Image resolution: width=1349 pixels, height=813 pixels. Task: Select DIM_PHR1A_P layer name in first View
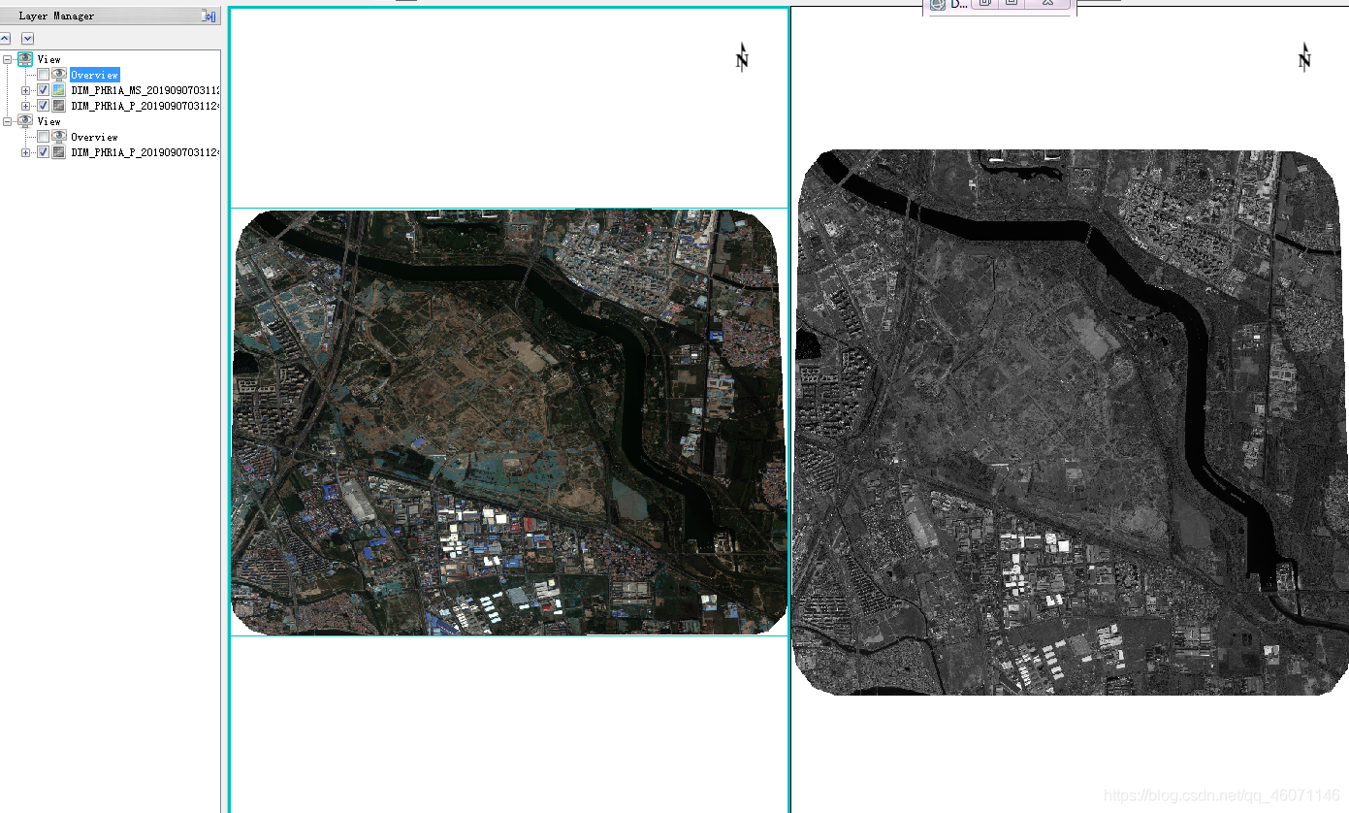tap(145, 106)
